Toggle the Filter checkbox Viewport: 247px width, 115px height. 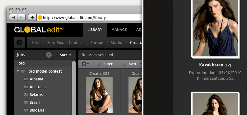pyautogui.click(x=98, y=64)
